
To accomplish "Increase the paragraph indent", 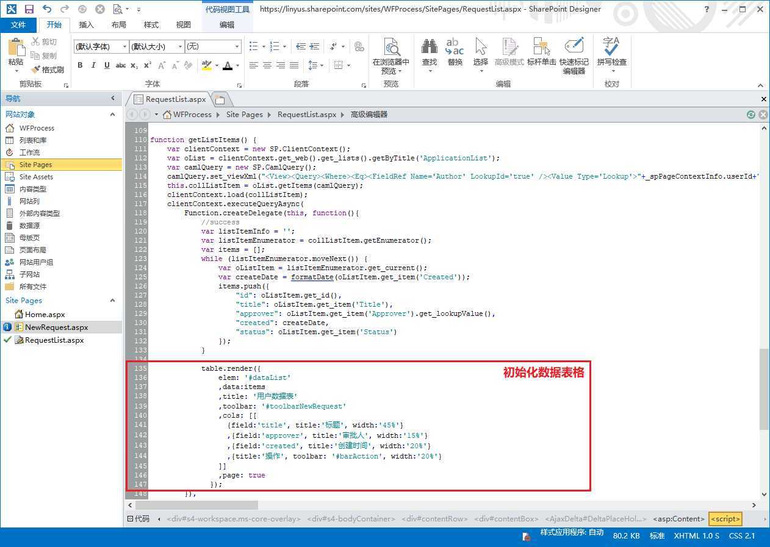I will [x=315, y=46].
